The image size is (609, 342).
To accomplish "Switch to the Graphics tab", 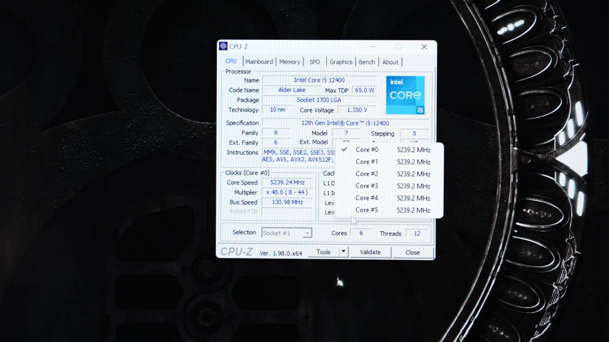I will (x=341, y=62).
